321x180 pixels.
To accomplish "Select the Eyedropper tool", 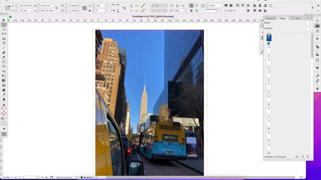I will coord(4,94).
